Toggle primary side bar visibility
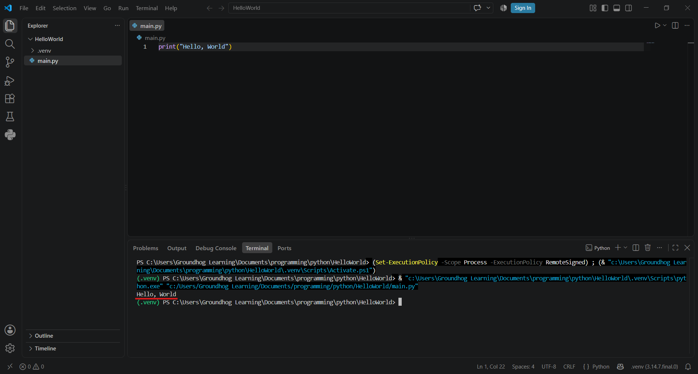This screenshot has height=374, width=698. [605, 8]
